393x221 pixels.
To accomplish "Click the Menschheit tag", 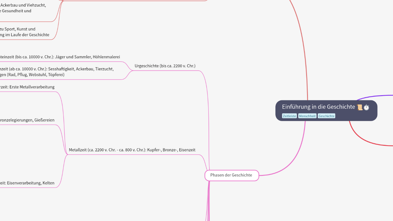I will click(307, 116).
